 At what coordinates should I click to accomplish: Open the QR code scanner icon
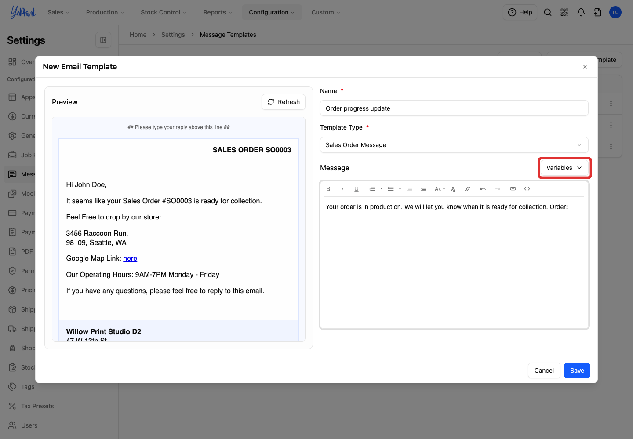point(564,12)
